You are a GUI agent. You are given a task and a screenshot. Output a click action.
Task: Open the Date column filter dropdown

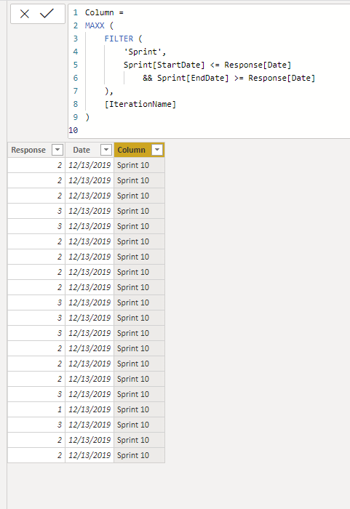[x=106, y=150]
